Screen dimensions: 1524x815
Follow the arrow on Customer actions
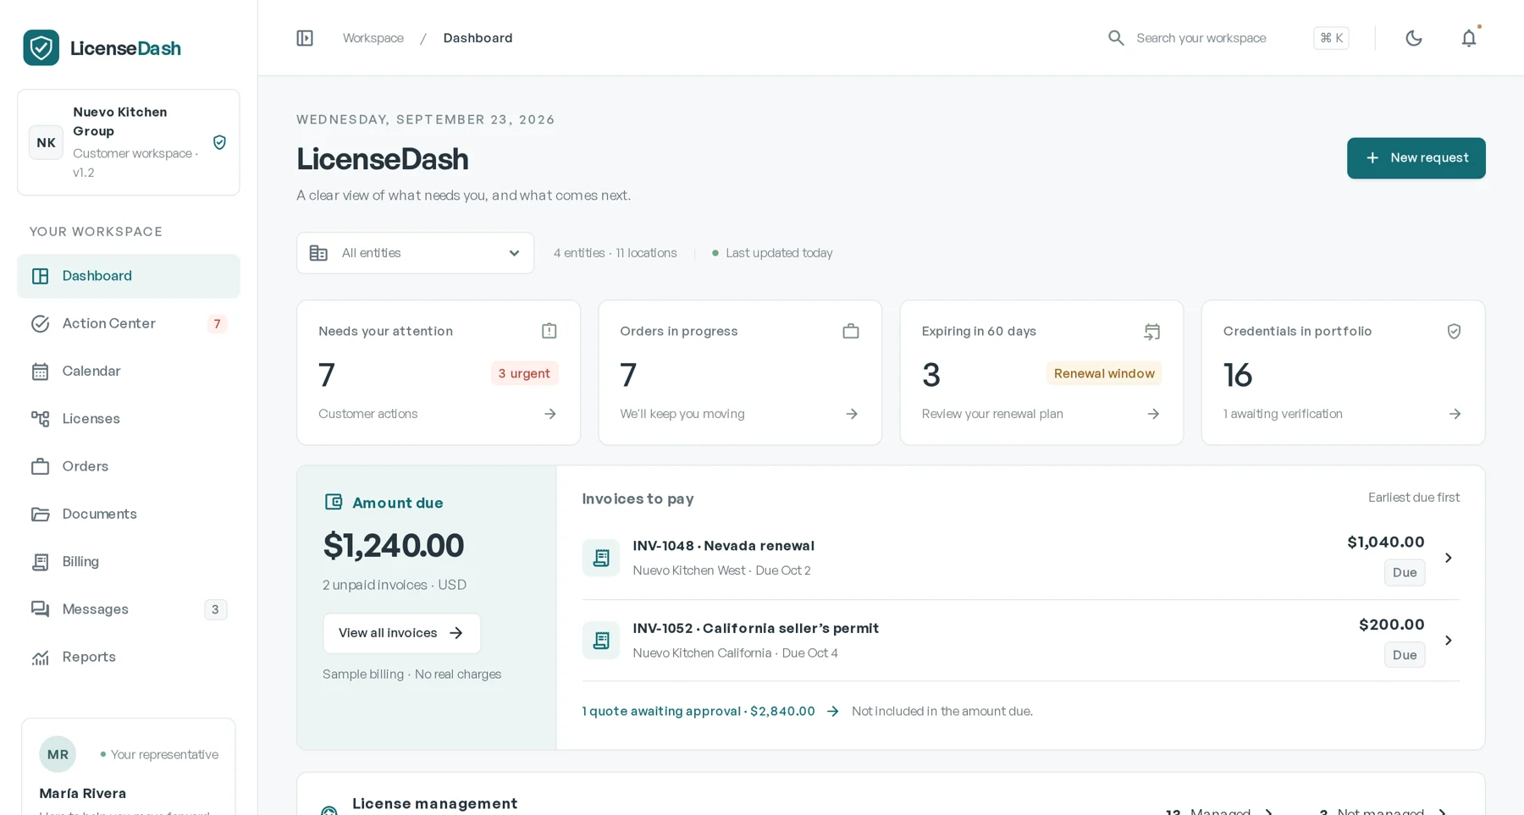coord(549,414)
